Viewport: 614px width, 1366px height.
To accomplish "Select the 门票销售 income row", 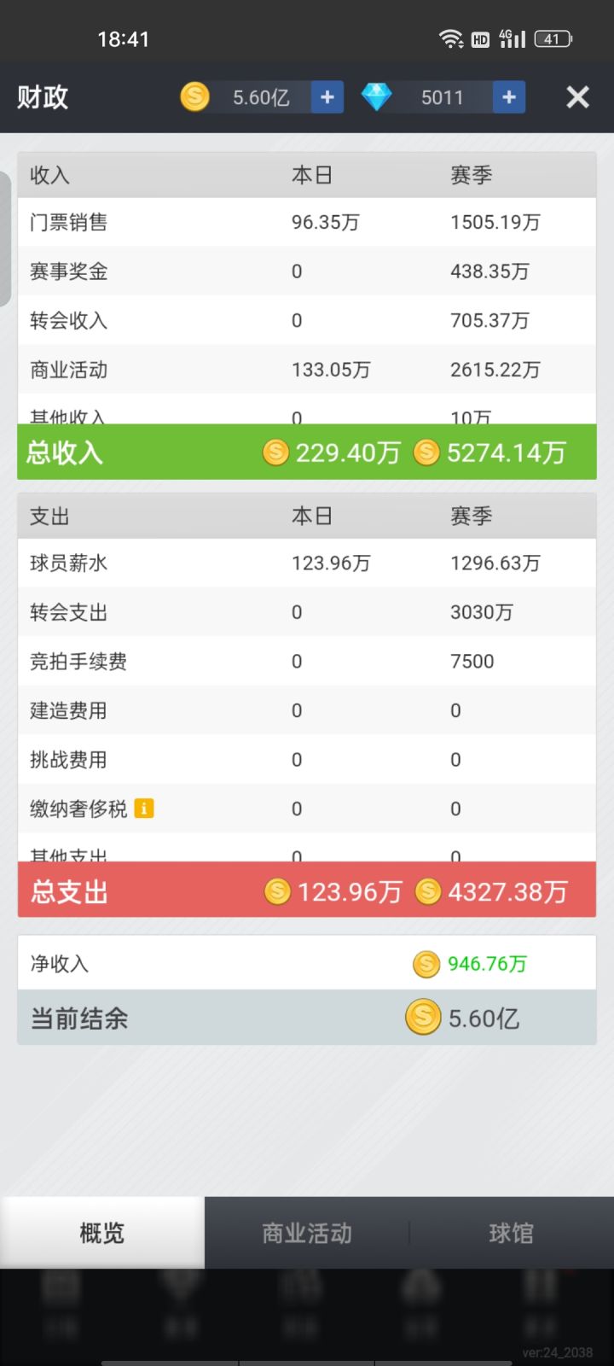I will click(x=307, y=222).
